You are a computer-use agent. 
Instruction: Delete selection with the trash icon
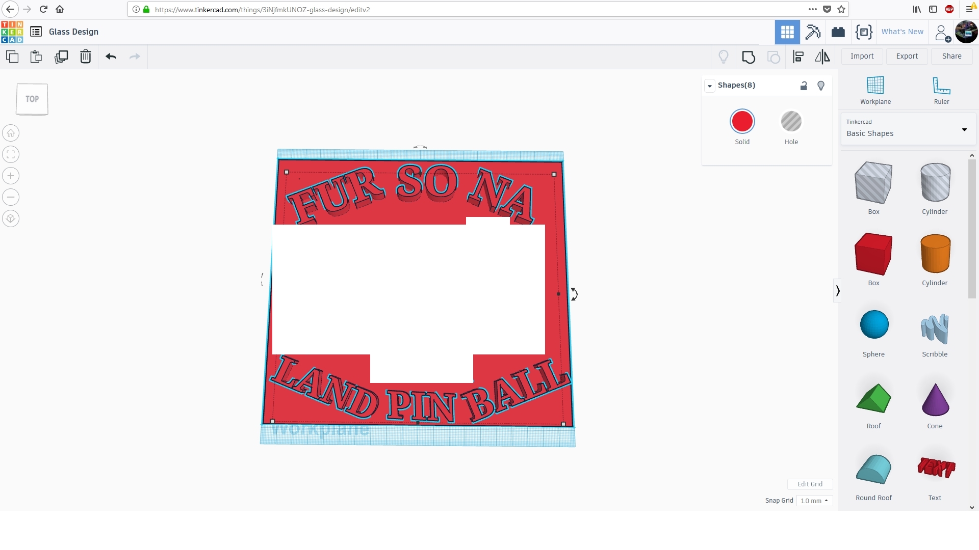point(86,57)
